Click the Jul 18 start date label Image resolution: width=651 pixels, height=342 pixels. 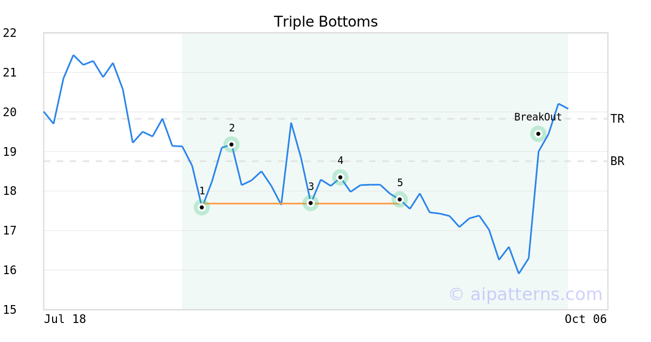click(x=65, y=319)
